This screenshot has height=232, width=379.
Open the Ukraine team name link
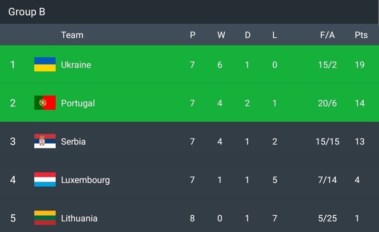(x=76, y=65)
